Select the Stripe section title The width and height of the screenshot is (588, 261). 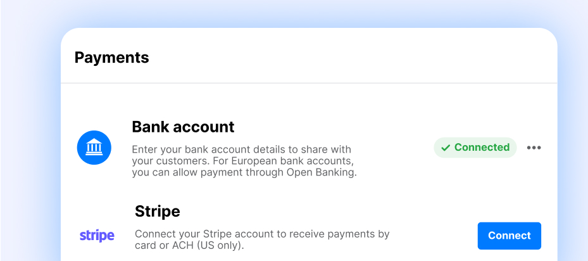pyautogui.click(x=158, y=211)
